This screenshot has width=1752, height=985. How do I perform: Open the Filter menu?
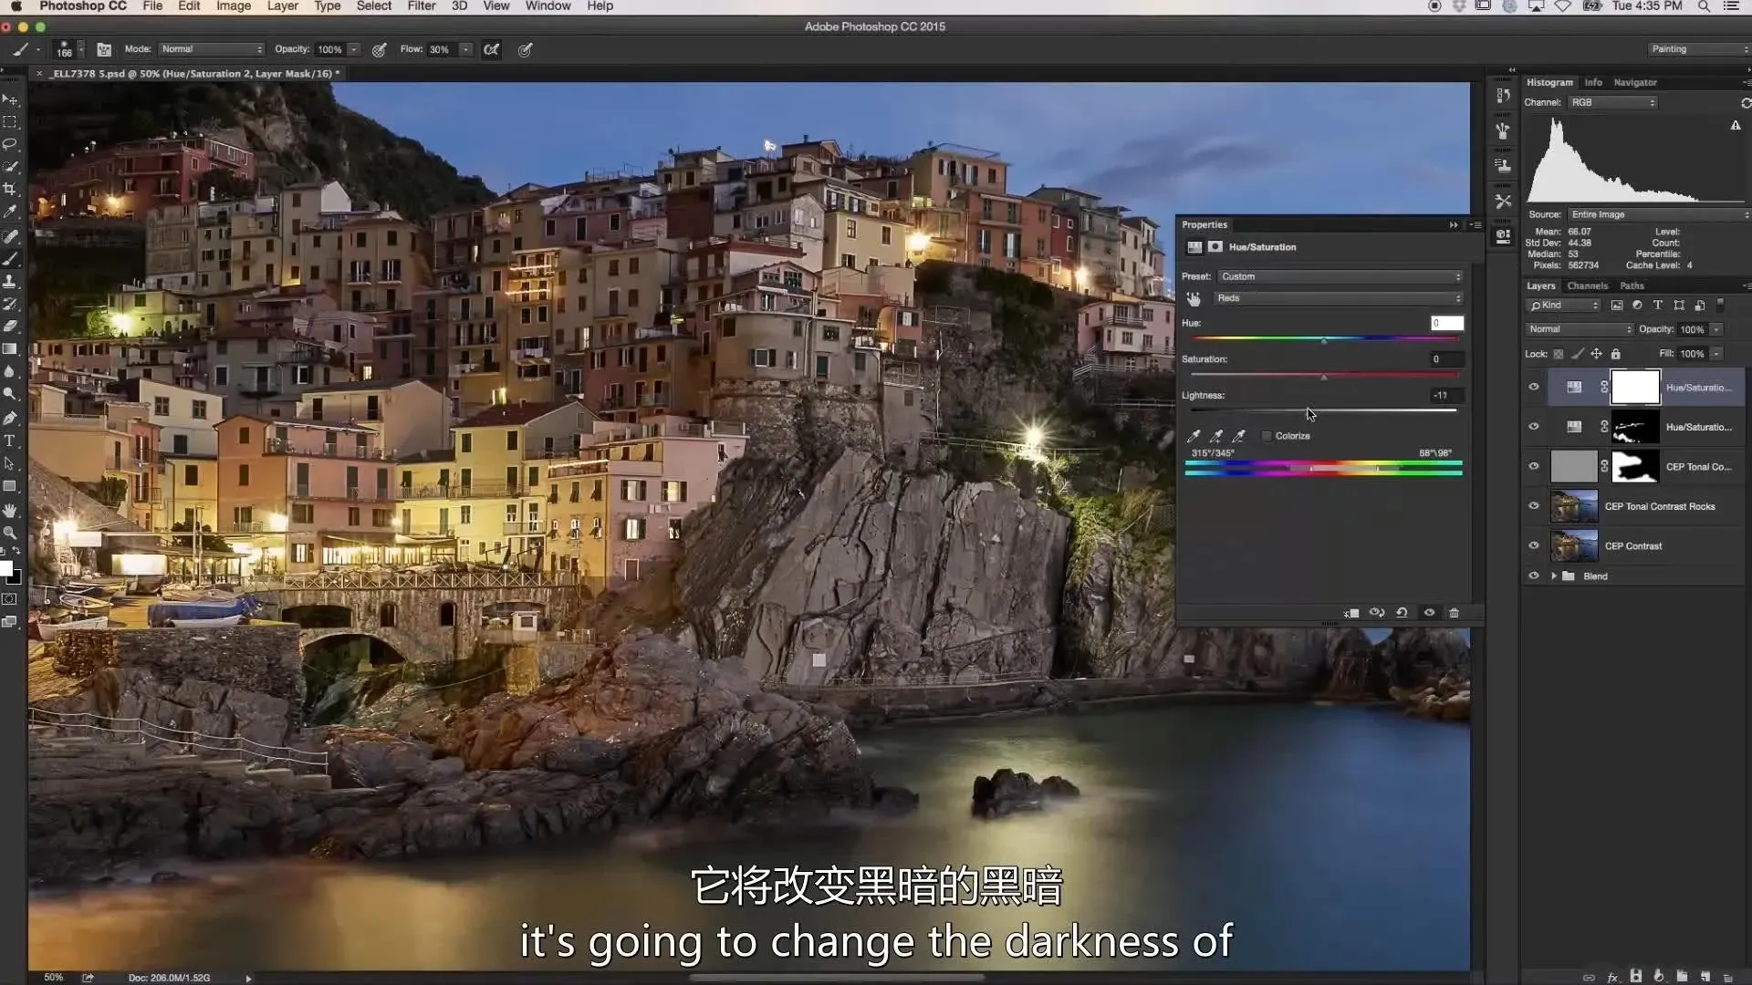coord(421,6)
